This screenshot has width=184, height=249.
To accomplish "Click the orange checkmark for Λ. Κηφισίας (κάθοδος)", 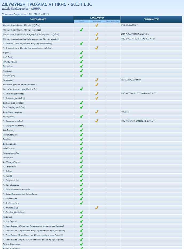I will click(97, 98).
